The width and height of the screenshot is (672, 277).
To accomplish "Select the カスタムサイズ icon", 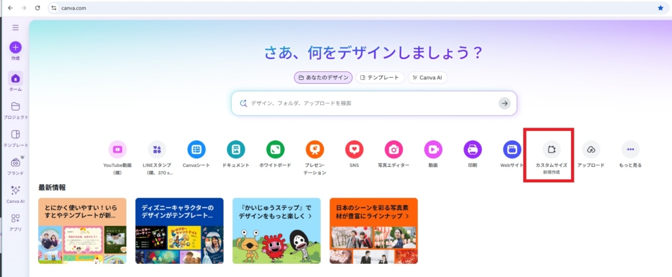I will (x=551, y=149).
